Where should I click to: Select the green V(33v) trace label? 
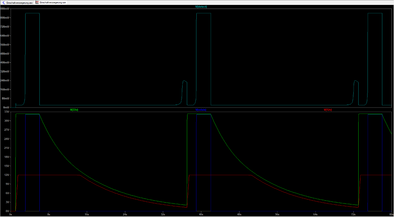[x=74, y=110]
